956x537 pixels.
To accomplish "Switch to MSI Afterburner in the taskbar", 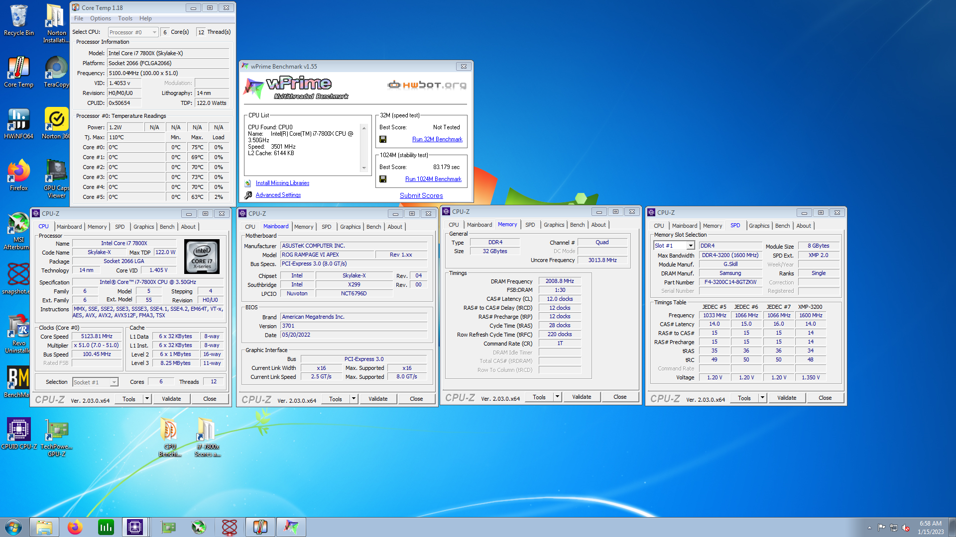I will pyautogui.click(x=199, y=527).
